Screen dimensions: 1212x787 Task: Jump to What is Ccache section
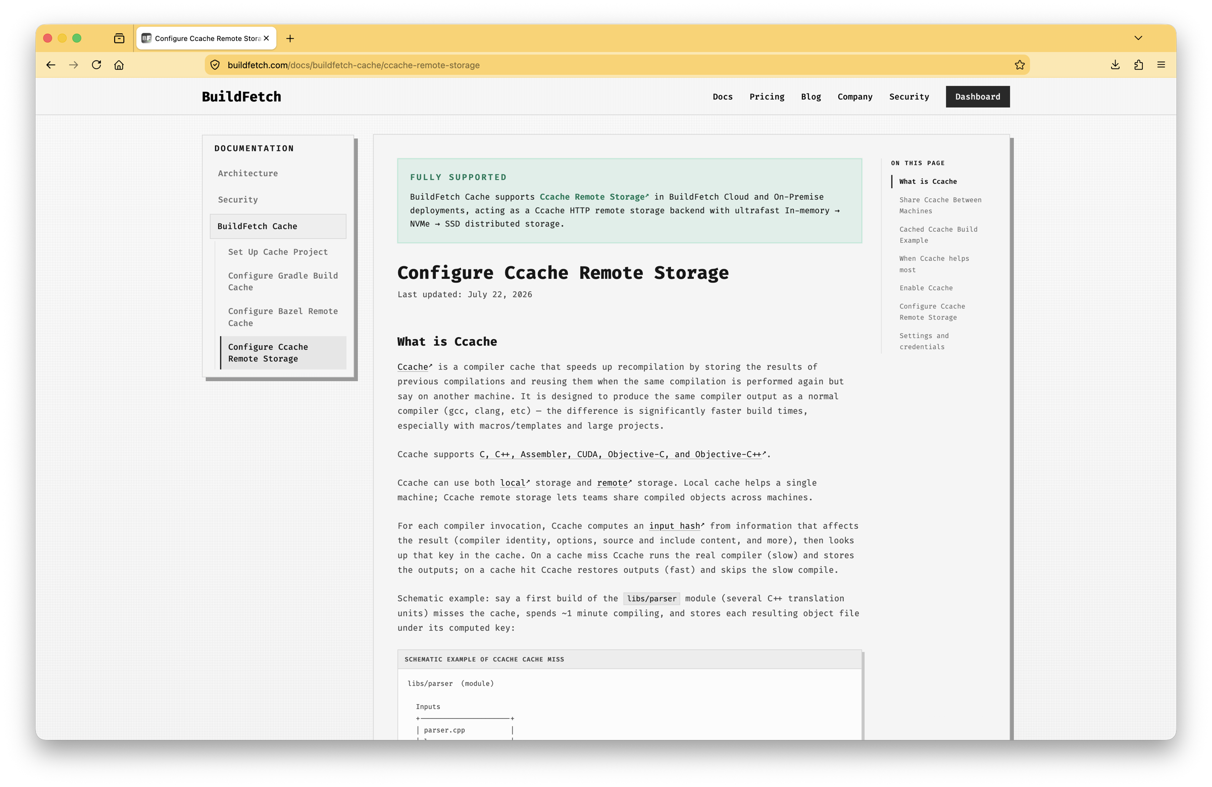pos(927,182)
